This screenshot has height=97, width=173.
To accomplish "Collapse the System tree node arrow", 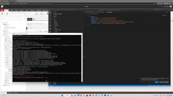I will (4, 35).
